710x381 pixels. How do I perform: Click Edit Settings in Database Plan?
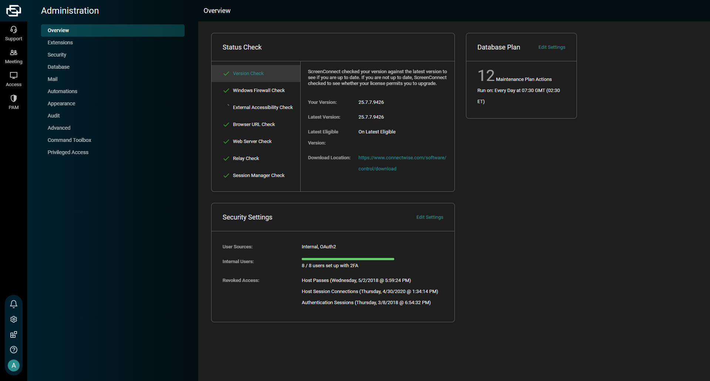551,47
